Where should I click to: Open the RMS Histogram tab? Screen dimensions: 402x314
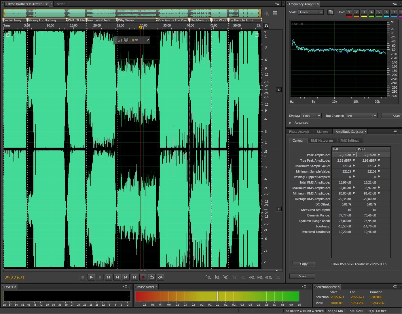[x=322, y=141]
